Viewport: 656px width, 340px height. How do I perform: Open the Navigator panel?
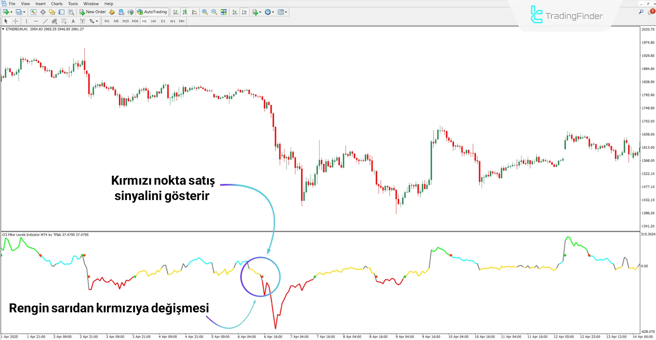tap(52, 12)
